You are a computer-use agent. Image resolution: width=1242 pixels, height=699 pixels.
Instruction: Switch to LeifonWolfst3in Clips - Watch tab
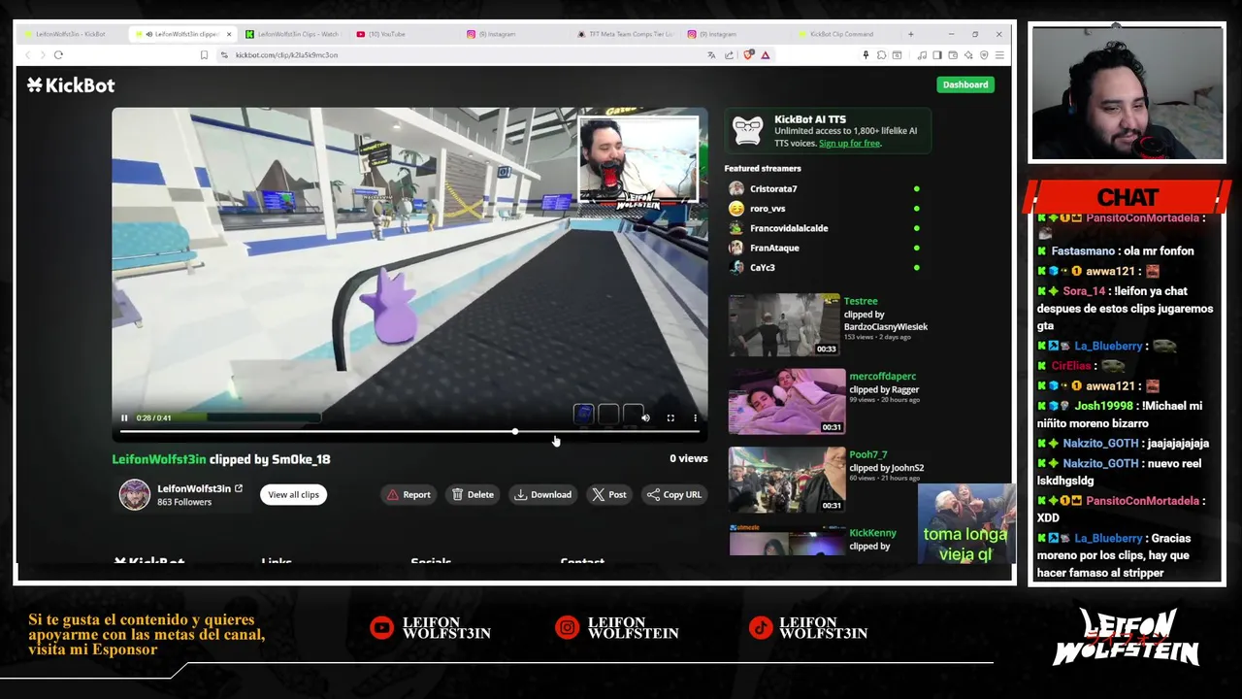(x=291, y=34)
